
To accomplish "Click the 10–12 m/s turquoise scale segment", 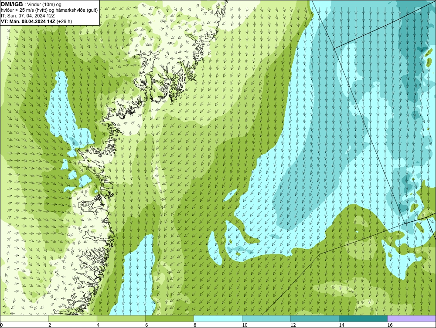I will point(266,318).
